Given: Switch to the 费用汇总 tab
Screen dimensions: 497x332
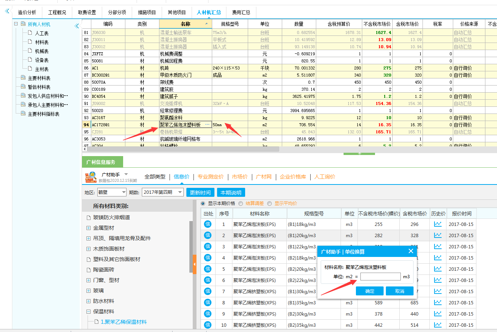Looking at the screenshot, I should click(x=241, y=12).
